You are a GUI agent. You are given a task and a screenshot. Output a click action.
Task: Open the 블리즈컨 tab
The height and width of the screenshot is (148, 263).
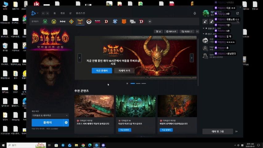80,13
